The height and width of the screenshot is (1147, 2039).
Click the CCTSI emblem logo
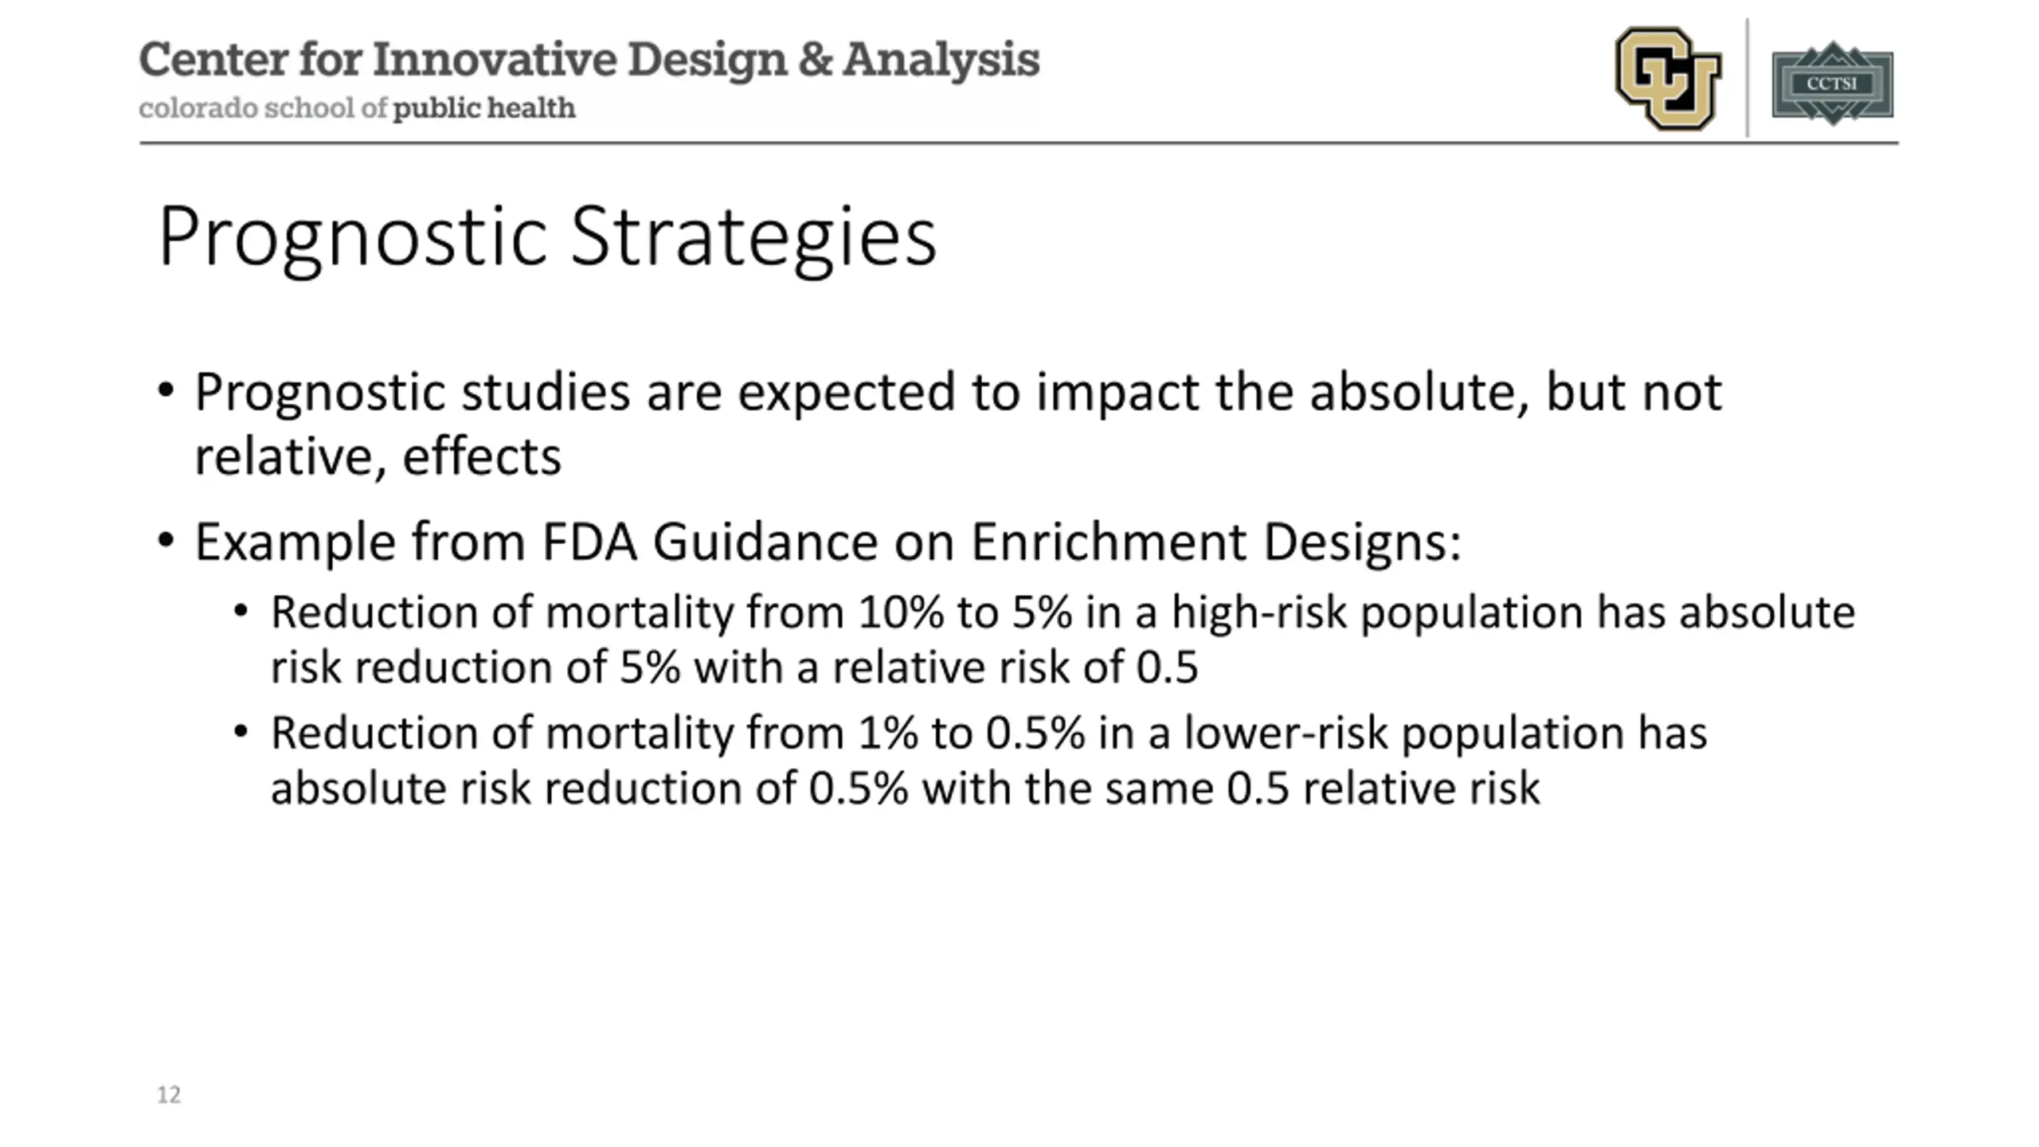click(x=1832, y=83)
